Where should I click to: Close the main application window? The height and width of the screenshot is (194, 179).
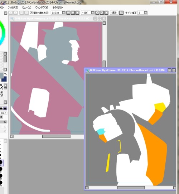pos(171,2)
